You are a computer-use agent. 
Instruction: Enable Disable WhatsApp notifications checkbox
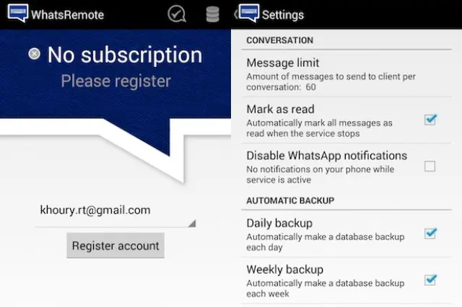coord(430,166)
